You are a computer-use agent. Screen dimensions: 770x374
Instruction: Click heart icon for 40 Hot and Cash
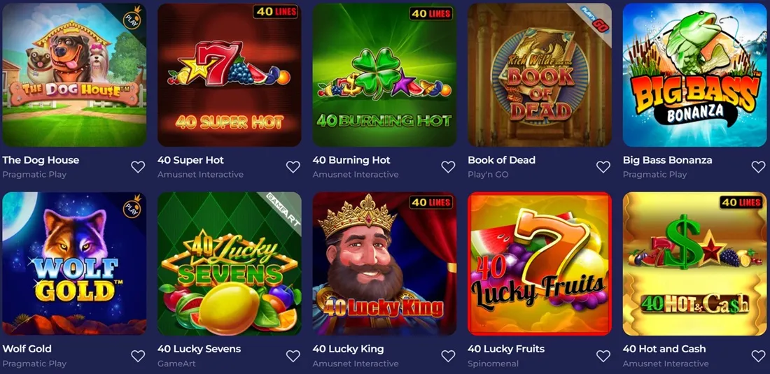pyautogui.click(x=758, y=356)
